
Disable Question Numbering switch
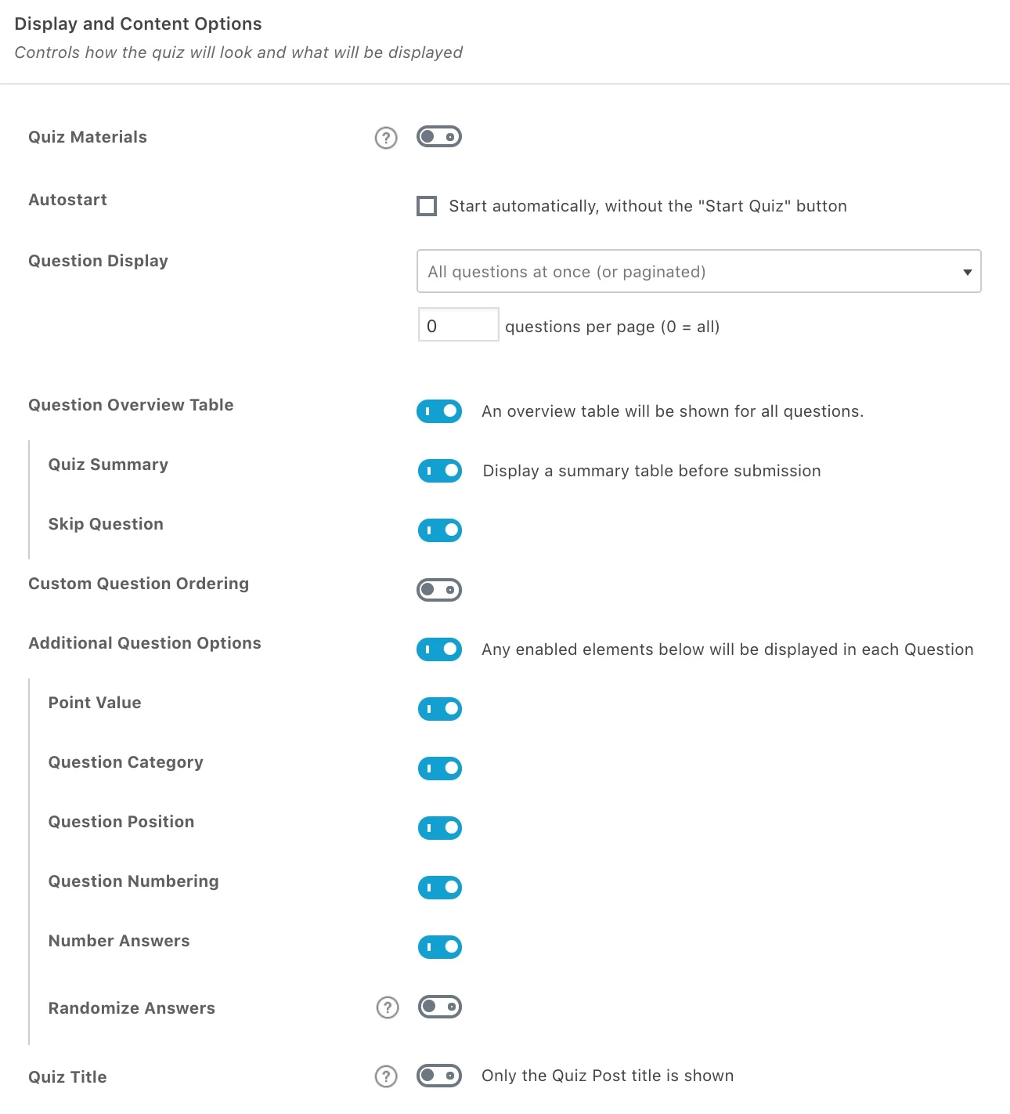440,888
